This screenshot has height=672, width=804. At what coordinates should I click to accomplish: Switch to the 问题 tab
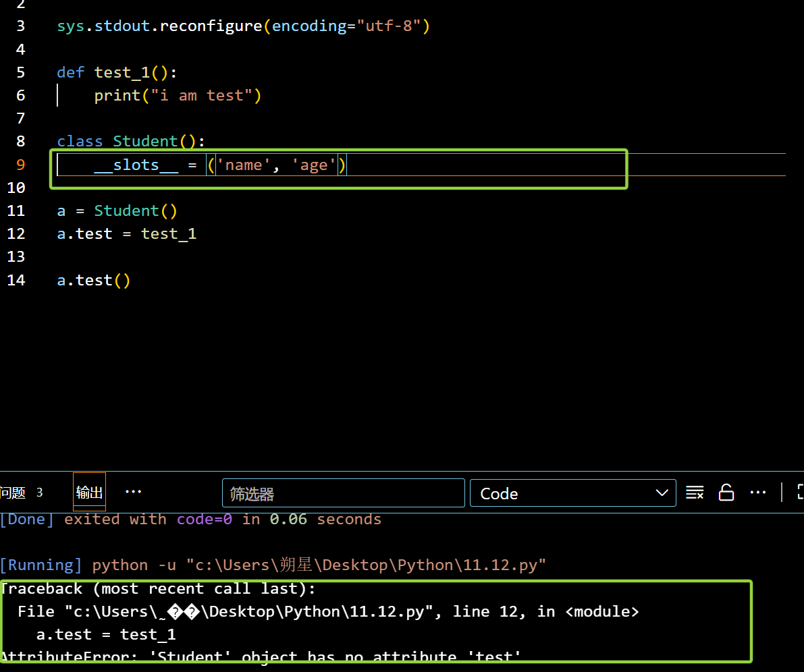14,493
